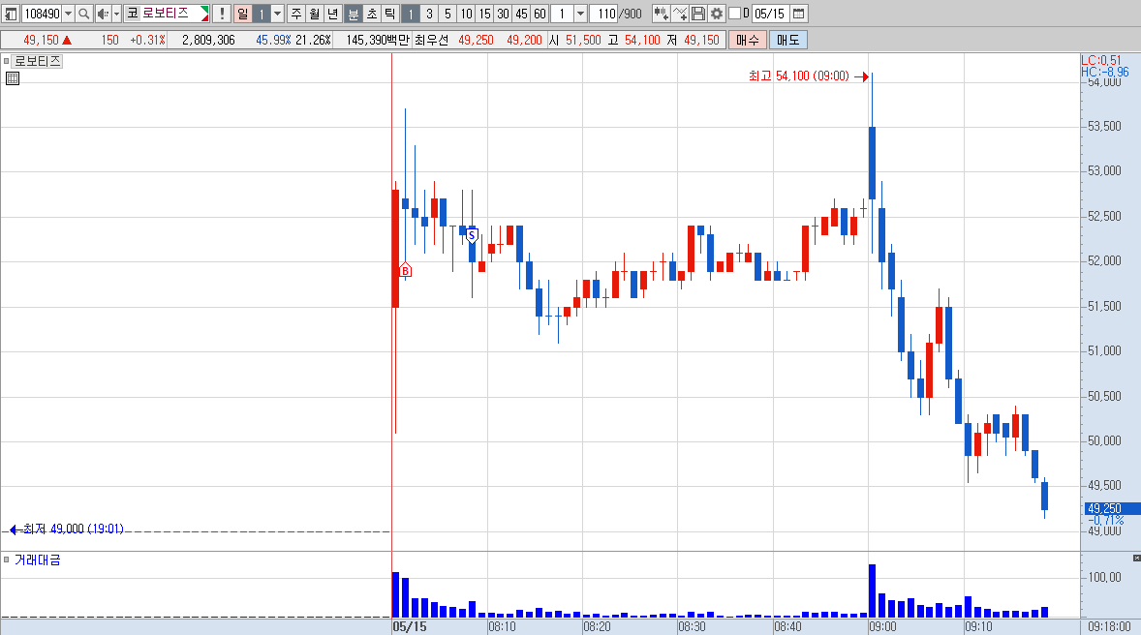Open chart settings gear icon

[x=717, y=14]
